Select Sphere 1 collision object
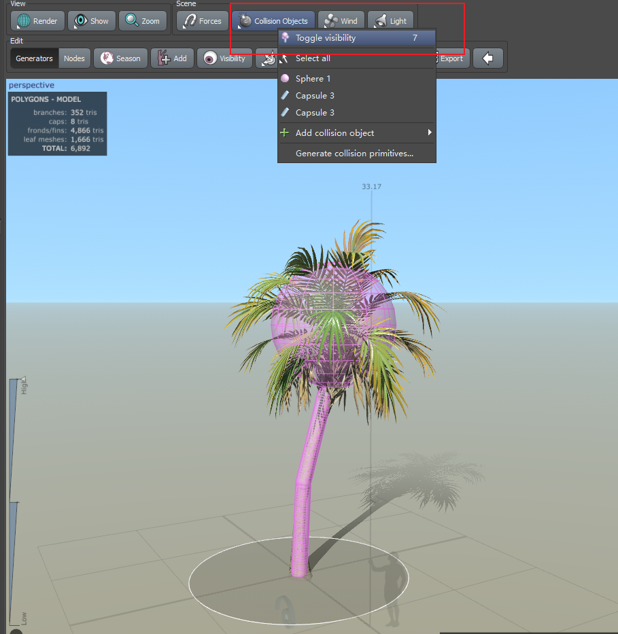This screenshot has height=634, width=618. coord(313,79)
